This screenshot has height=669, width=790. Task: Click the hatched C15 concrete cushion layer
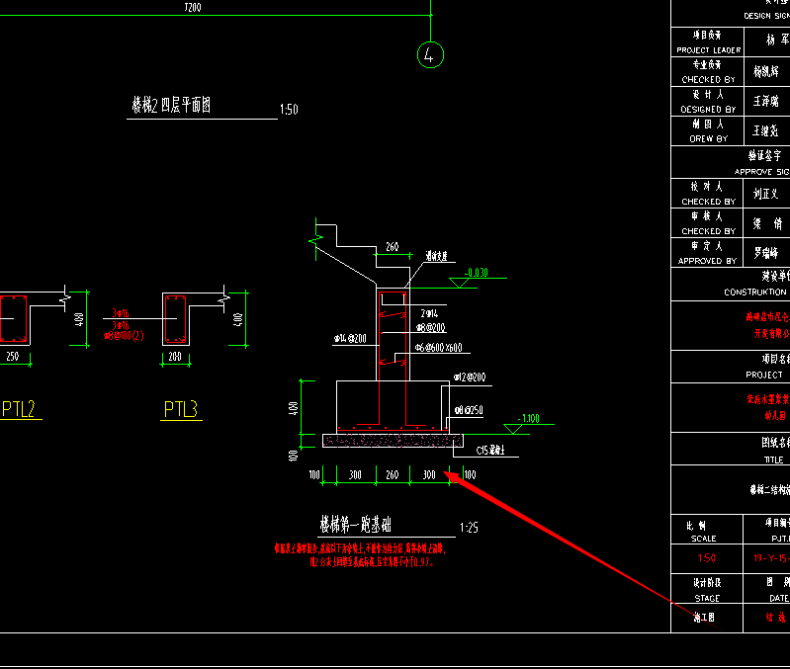(x=393, y=441)
